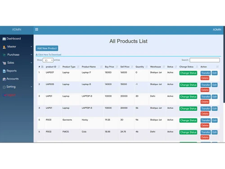Click the page vertical scrollbar
Screen dimensions: 225x169
point(224,64)
